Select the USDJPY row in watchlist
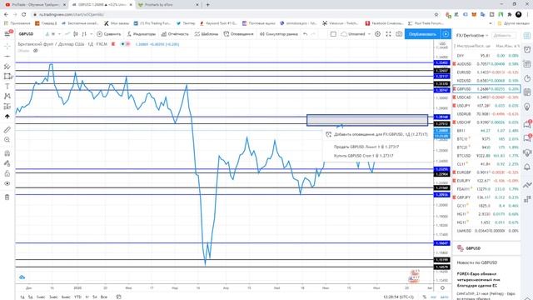Image resolution: width=533 pixels, height=300 pixels. coord(486,106)
